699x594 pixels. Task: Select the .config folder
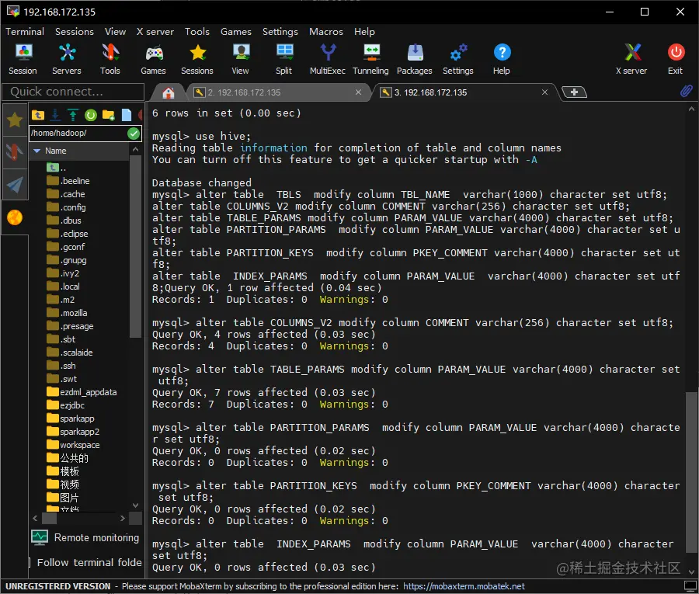(67, 207)
